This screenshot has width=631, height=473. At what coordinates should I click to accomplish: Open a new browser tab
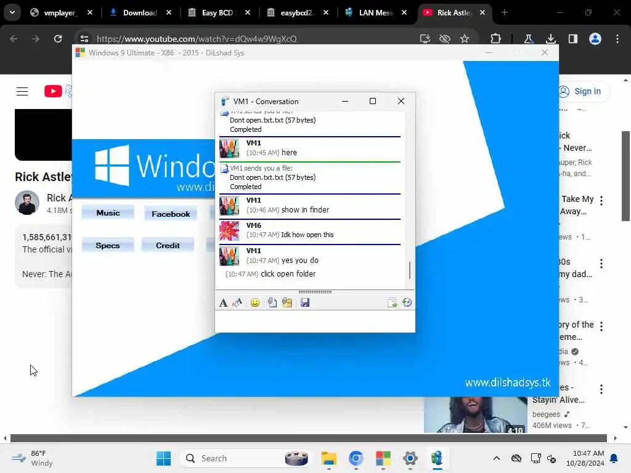pos(505,12)
